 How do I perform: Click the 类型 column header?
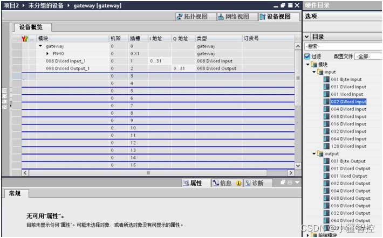(x=218, y=39)
